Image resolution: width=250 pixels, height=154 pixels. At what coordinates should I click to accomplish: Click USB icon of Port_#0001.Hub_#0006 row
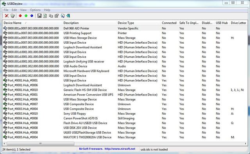(5, 85)
